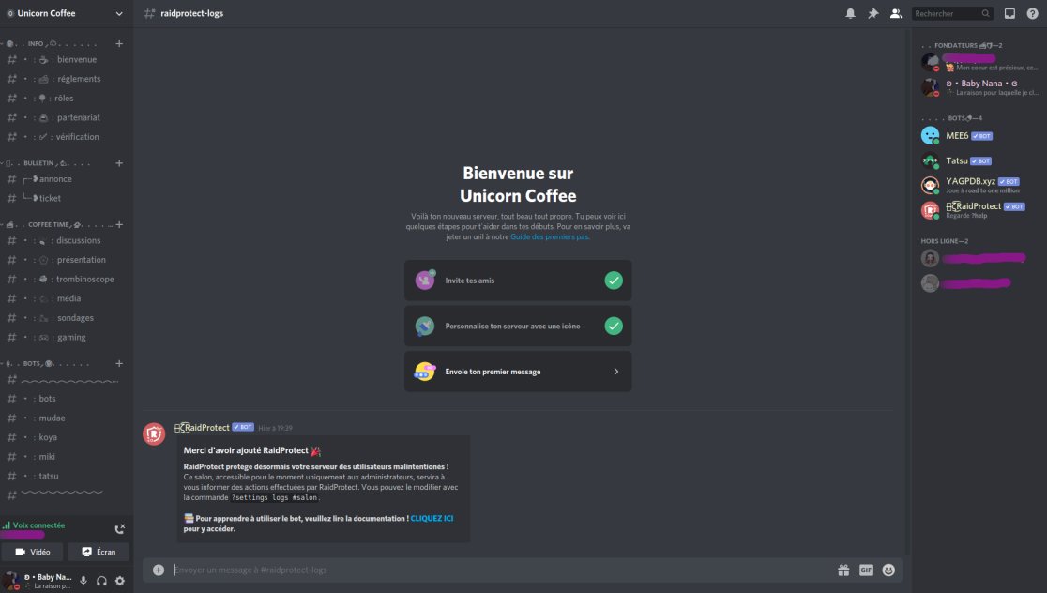Click RaidProtect message author name
1047x593 pixels.
[x=202, y=427]
